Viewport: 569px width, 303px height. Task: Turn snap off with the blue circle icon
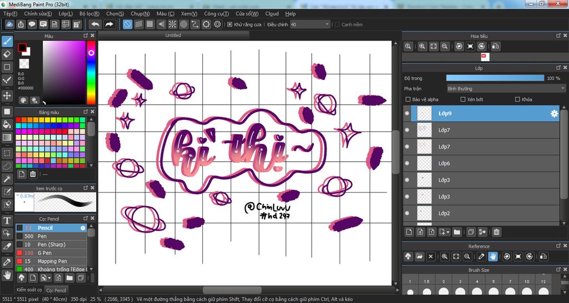pyautogui.click(x=127, y=24)
